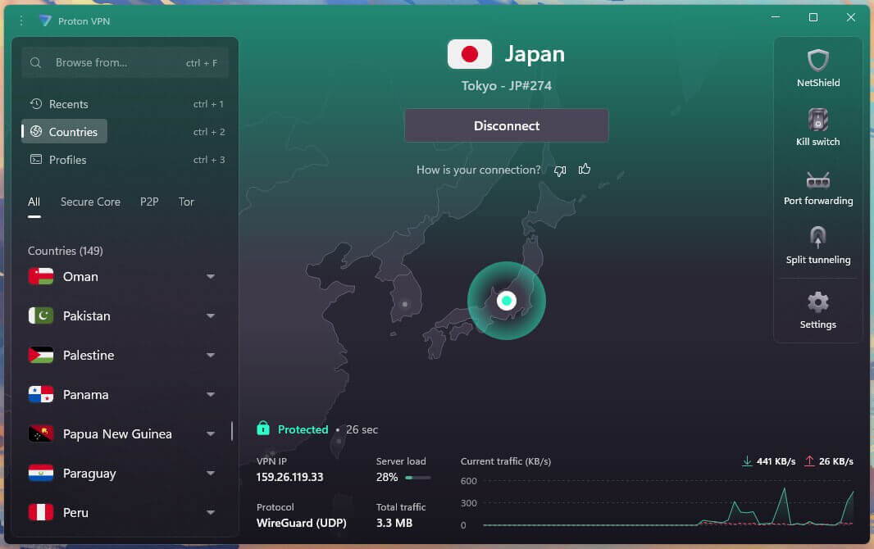The image size is (874, 549).
Task: Switch to the Tor tab
Action: [x=186, y=202]
